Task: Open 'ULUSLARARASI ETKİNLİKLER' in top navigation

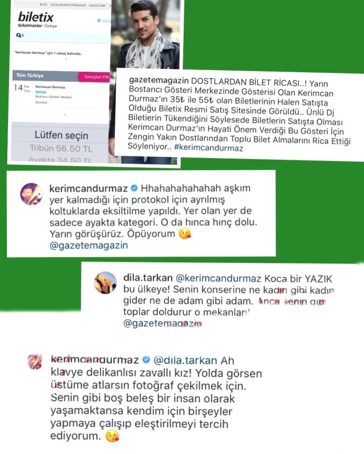Action: (68, 5)
